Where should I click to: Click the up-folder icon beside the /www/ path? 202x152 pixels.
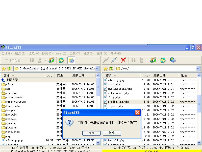pos(111,68)
